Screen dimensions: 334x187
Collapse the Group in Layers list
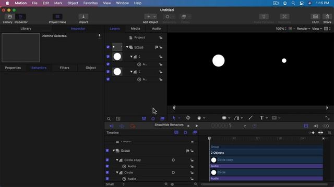tap(127, 47)
